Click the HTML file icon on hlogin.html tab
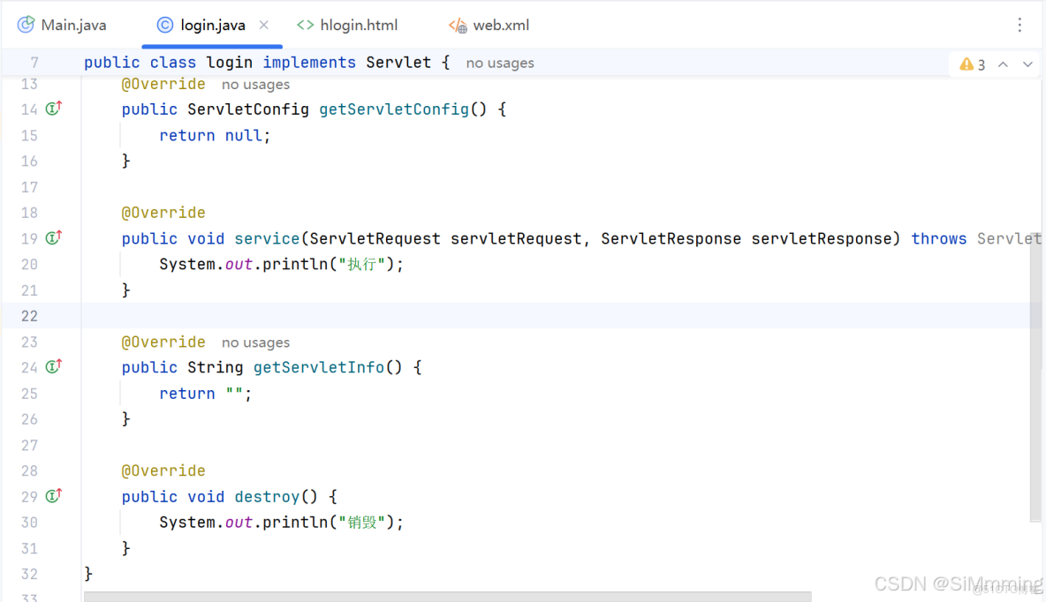The image size is (1046, 602). 306,25
